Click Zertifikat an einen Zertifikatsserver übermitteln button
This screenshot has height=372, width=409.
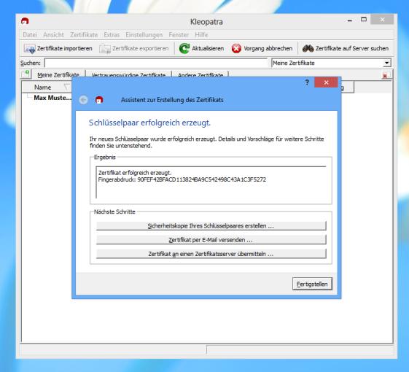click(x=211, y=254)
